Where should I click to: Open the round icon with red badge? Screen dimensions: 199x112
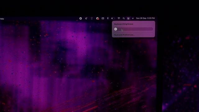point(97,18)
